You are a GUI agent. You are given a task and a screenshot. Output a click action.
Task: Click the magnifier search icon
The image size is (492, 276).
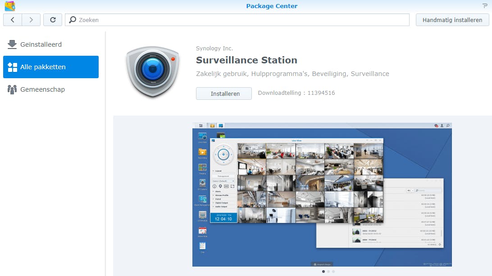click(x=73, y=20)
